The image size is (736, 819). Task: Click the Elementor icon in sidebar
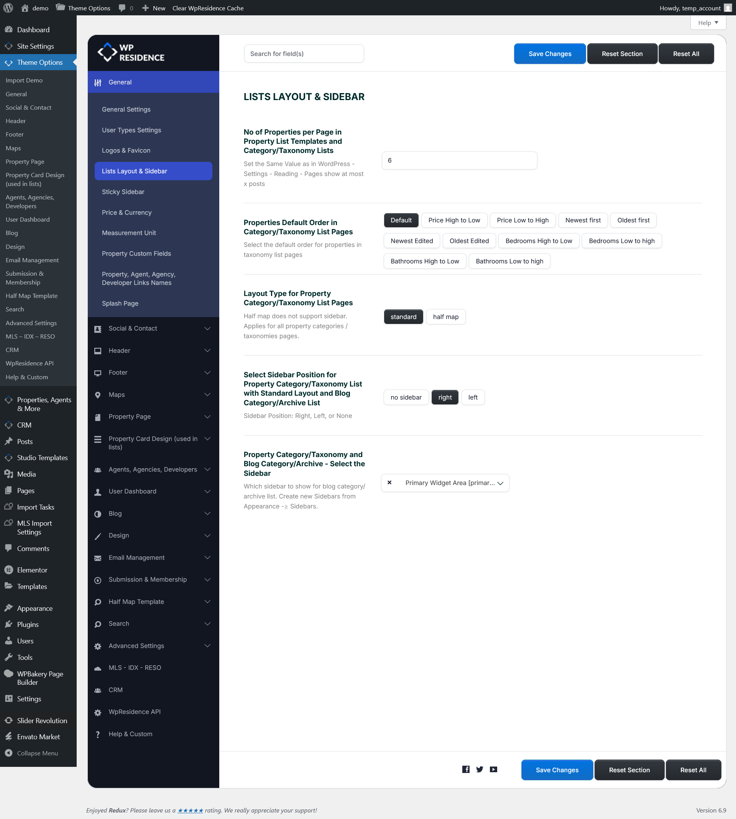pyautogui.click(x=8, y=570)
